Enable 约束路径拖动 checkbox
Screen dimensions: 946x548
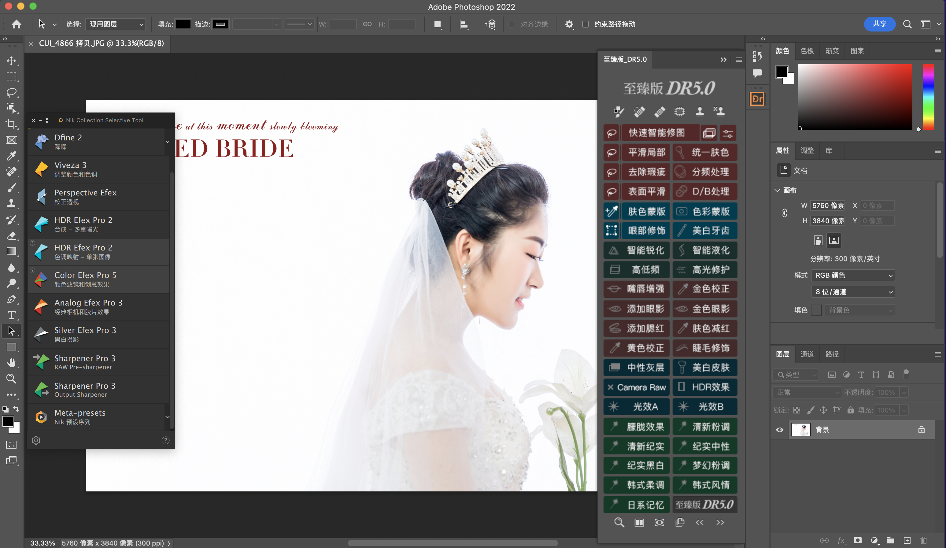point(585,24)
